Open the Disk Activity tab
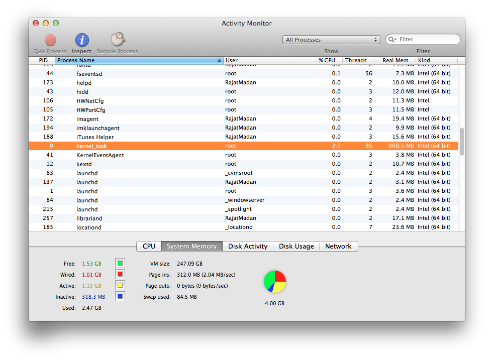 [x=248, y=246]
